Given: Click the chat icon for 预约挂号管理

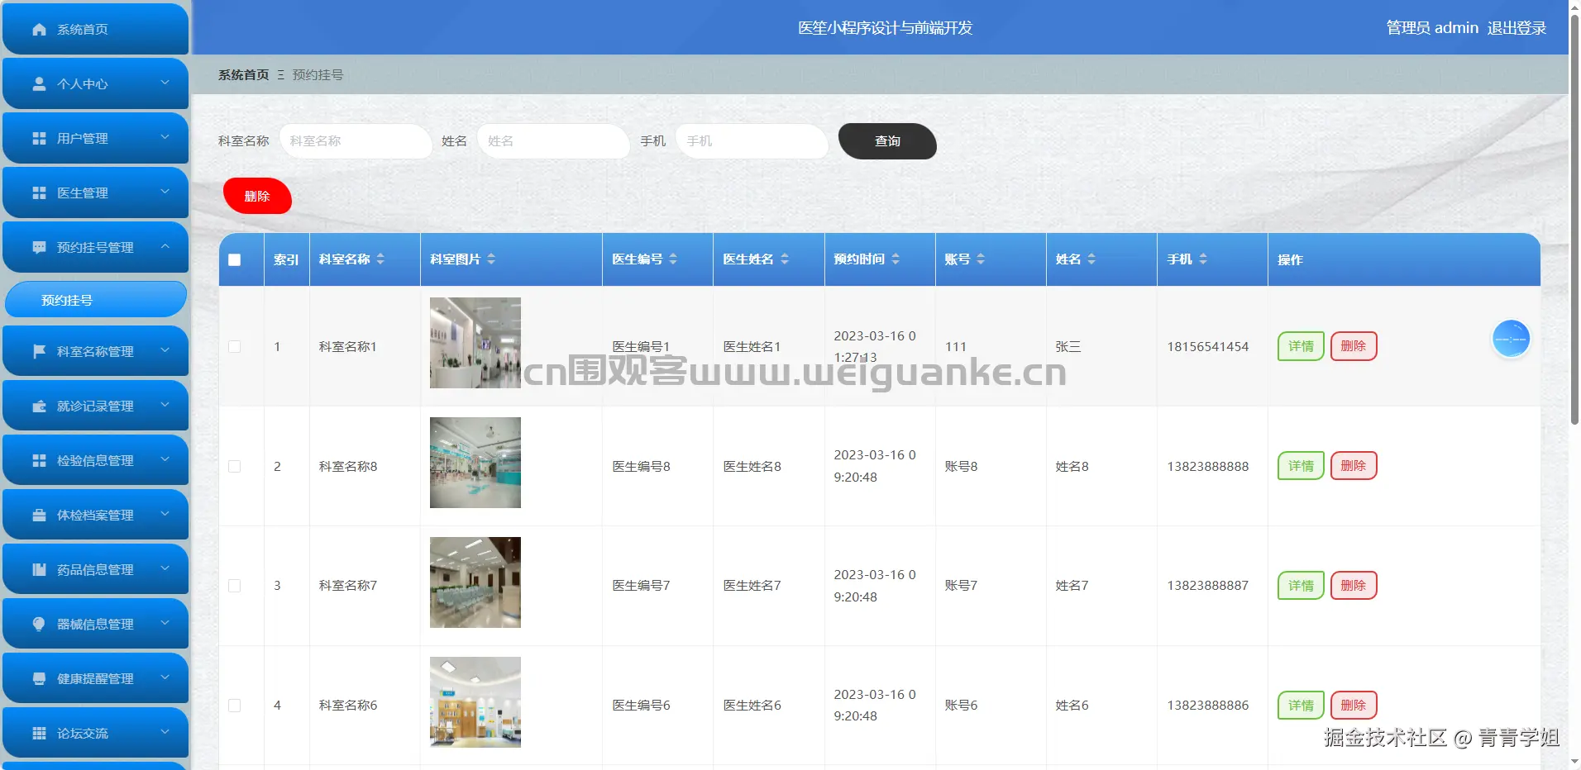Looking at the screenshot, I should 39,247.
